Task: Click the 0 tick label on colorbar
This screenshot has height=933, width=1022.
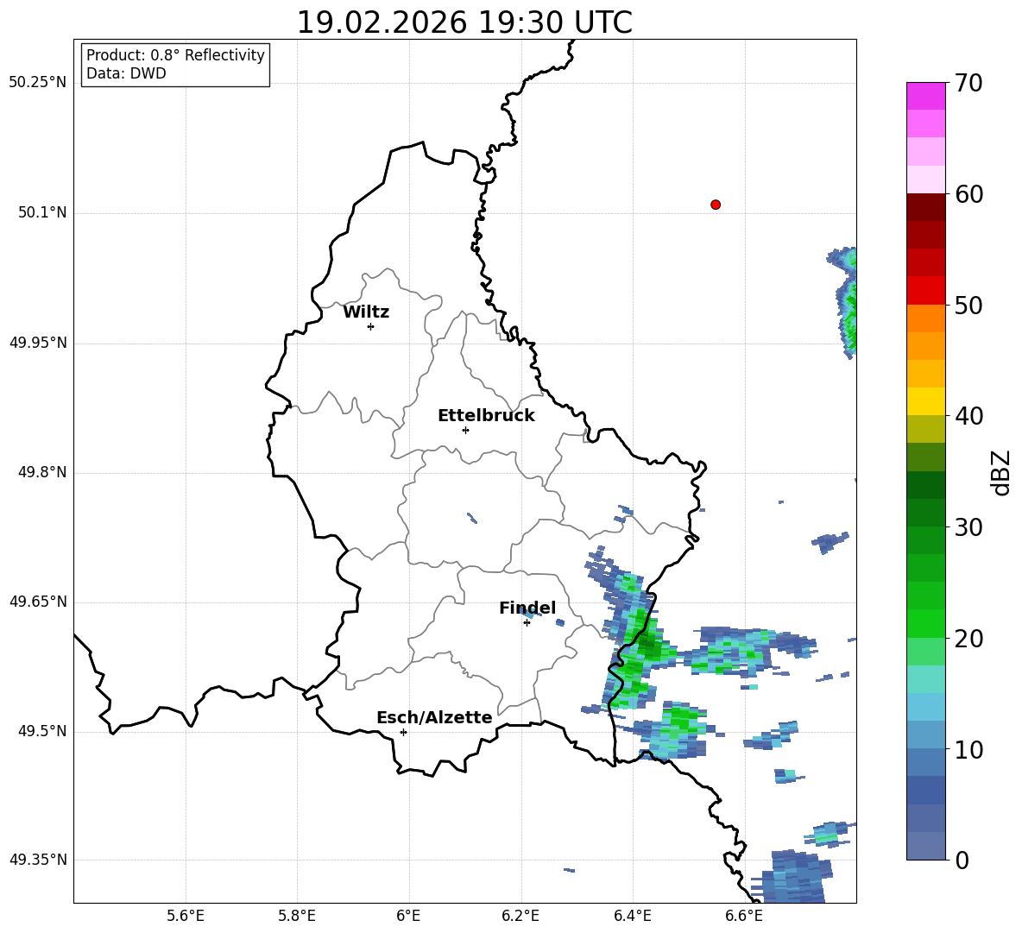Action: tap(962, 860)
